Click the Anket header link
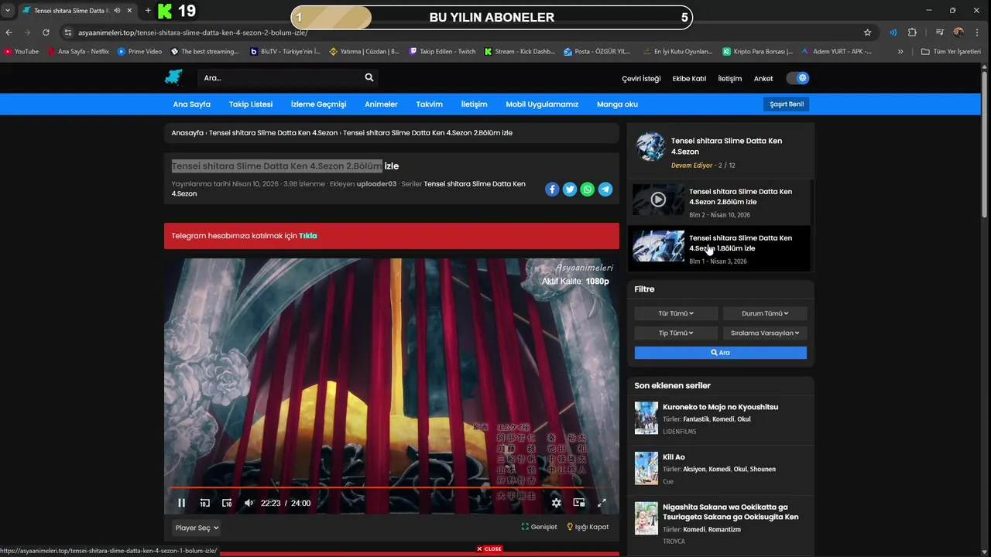Screen dimensions: 991x557 click(763, 78)
